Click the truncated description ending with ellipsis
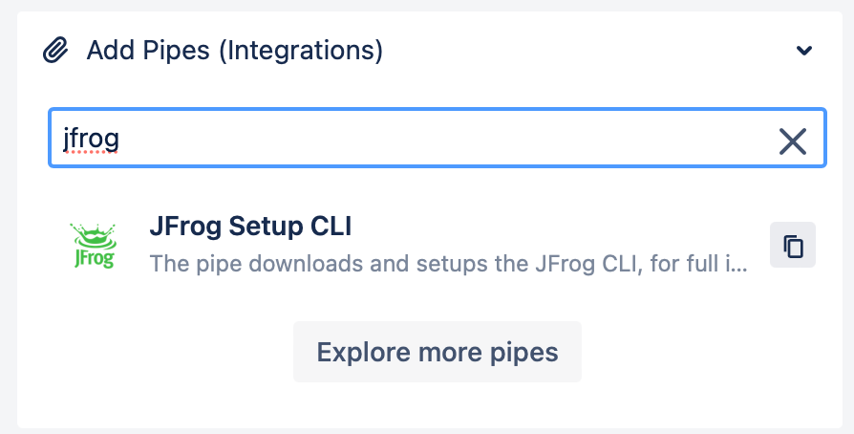 point(448,264)
